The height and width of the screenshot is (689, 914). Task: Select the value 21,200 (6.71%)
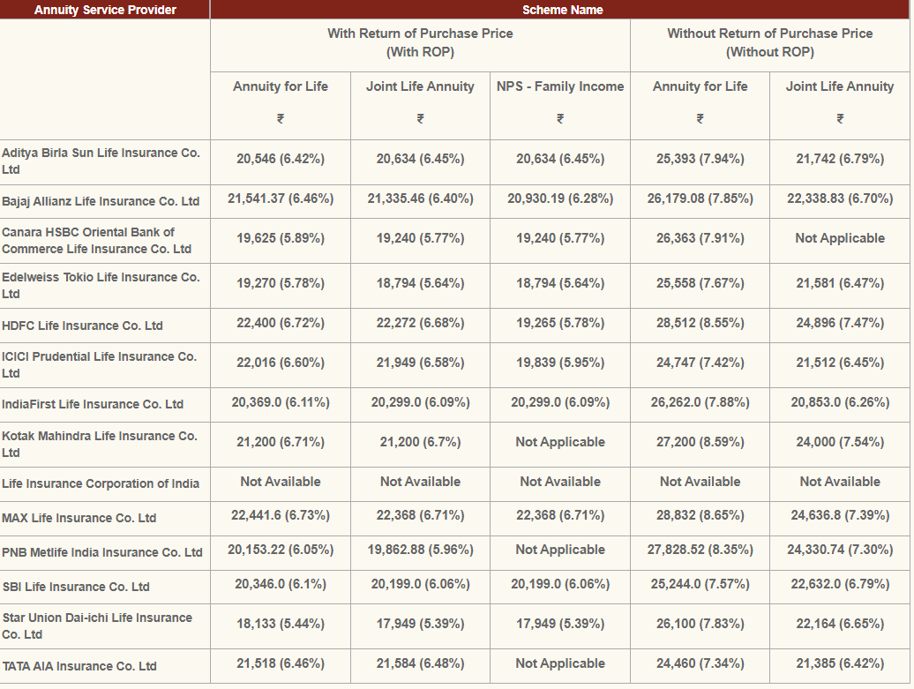281,442
